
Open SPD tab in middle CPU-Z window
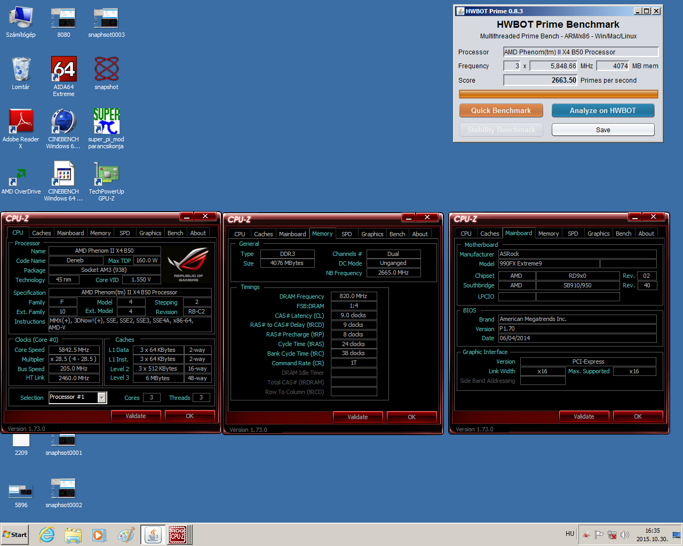coord(347,234)
